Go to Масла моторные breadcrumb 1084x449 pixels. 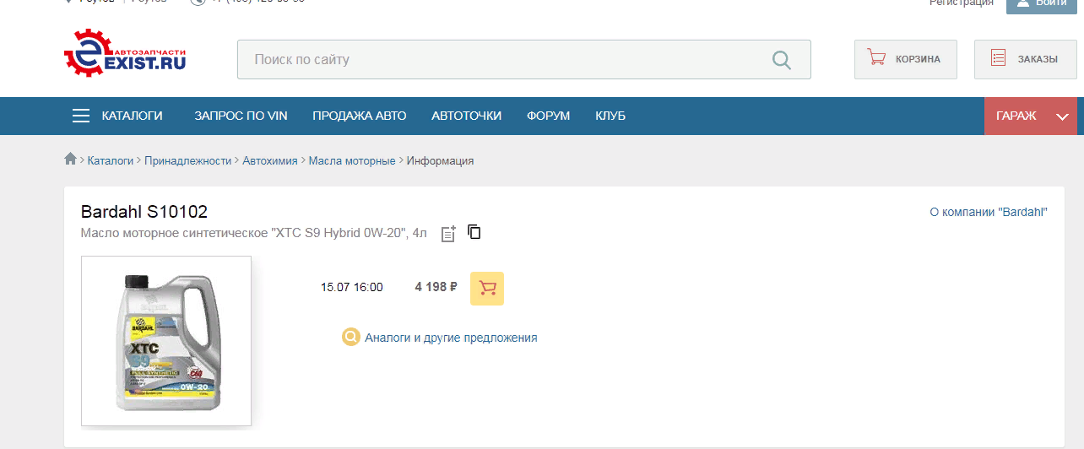tap(352, 160)
